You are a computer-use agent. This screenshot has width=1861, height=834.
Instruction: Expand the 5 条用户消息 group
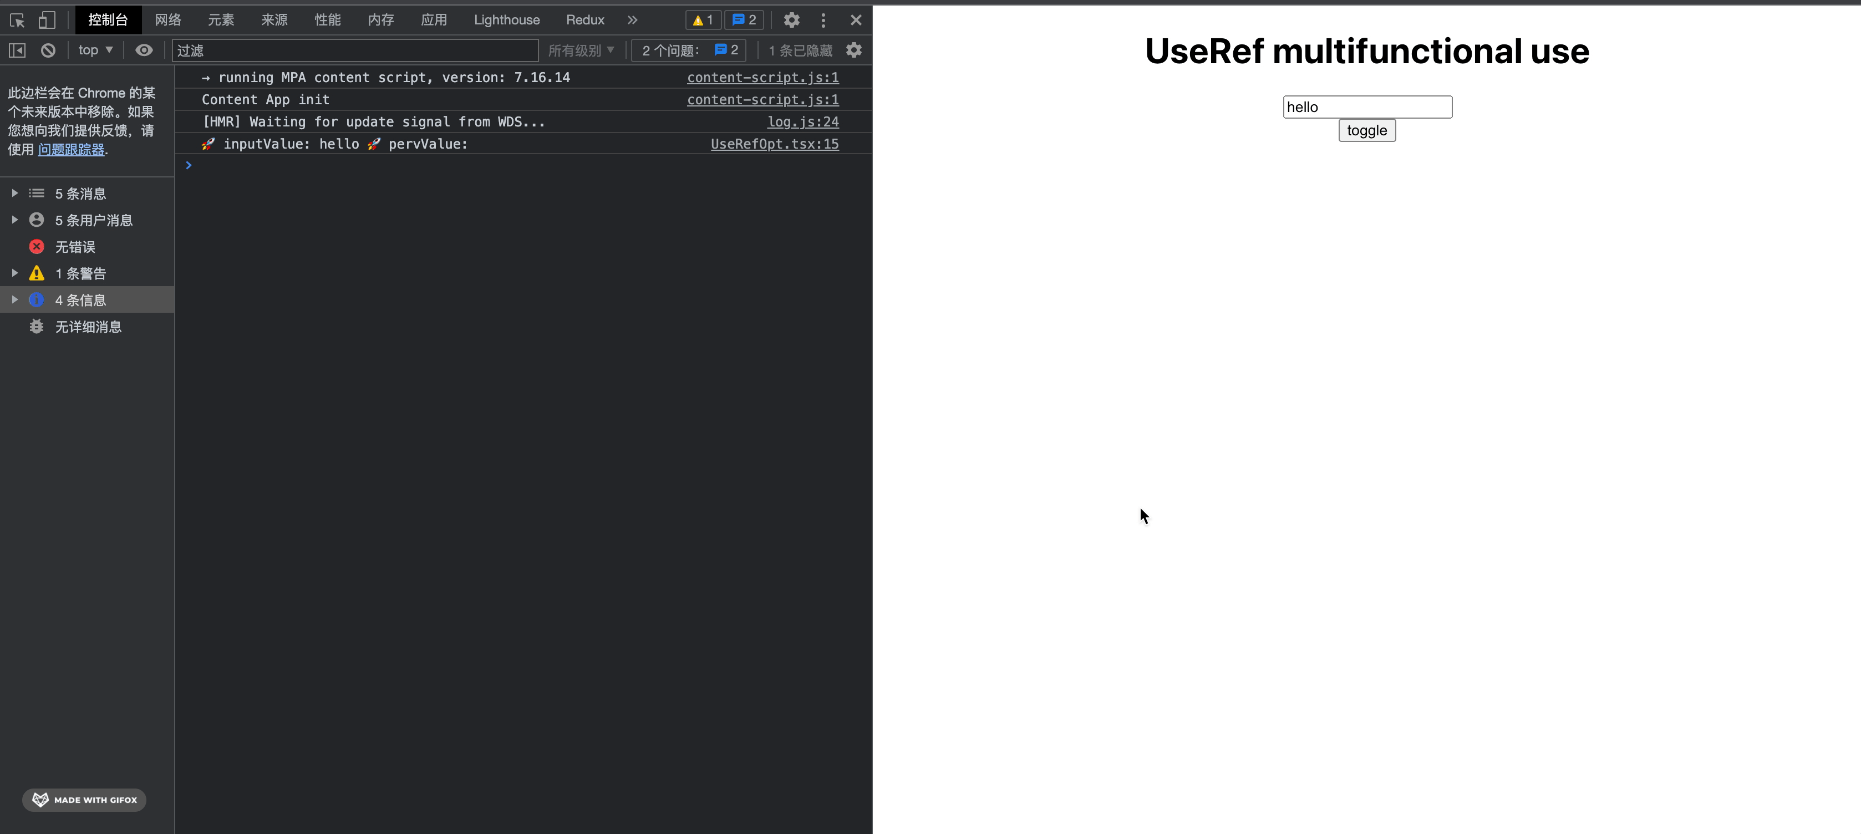[14, 220]
